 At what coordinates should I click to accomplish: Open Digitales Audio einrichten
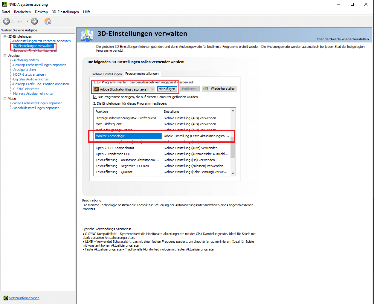point(31,79)
